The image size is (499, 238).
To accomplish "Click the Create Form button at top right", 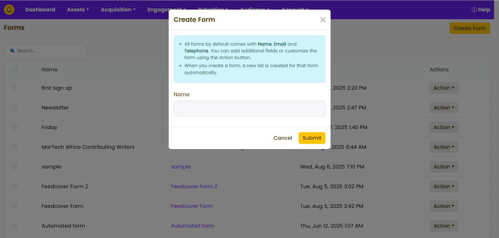I will [469, 28].
